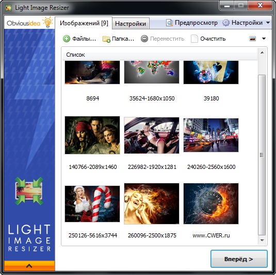Select the thumbnail 8694
276x275 pixels.
[x=92, y=73]
